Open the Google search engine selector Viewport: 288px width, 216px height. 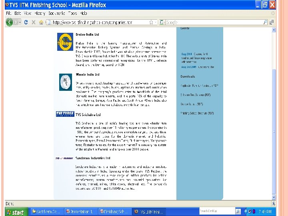pos(162,22)
